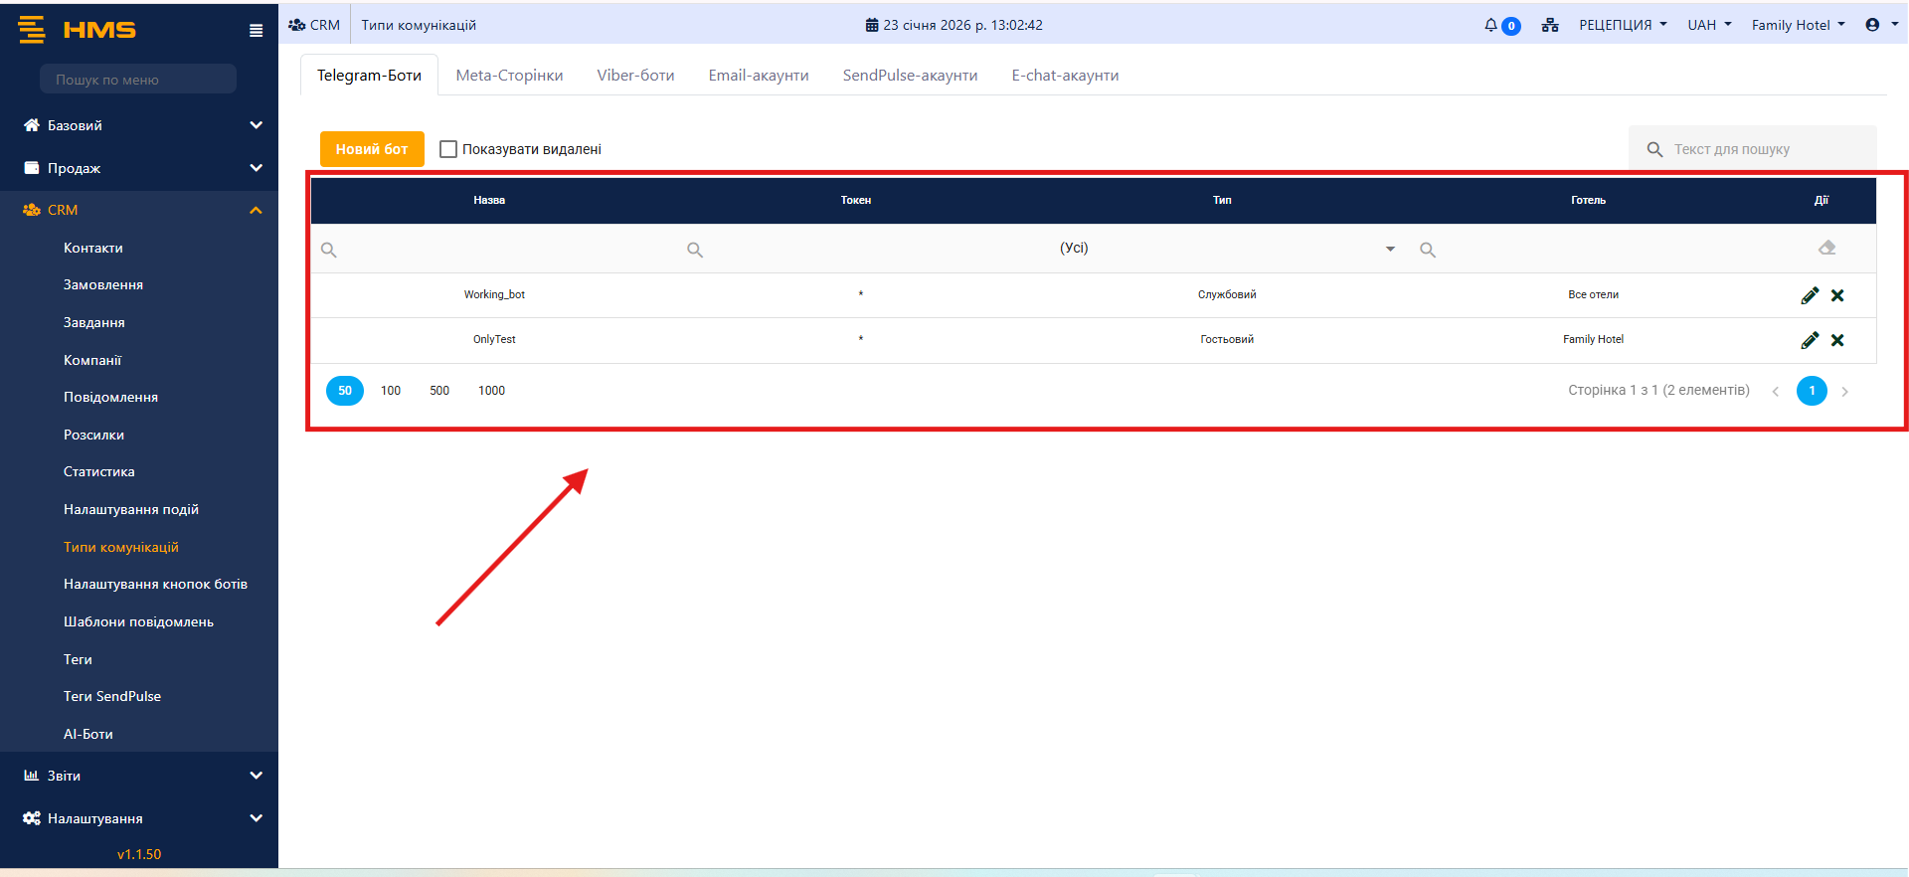Image resolution: width=1909 pixels, height=877 pixels.
Task: Switch to the Viber-боти tab
Action: pyautogui.click(x=635, y=76)
